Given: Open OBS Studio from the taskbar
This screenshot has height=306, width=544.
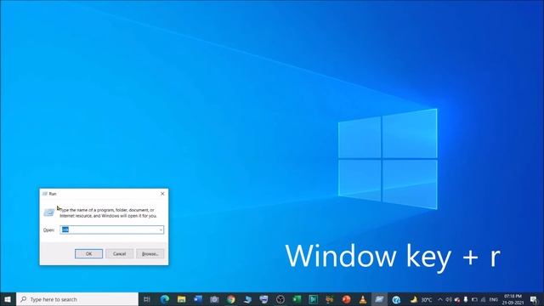Looking at the screenshot, I should pos(280,299).
